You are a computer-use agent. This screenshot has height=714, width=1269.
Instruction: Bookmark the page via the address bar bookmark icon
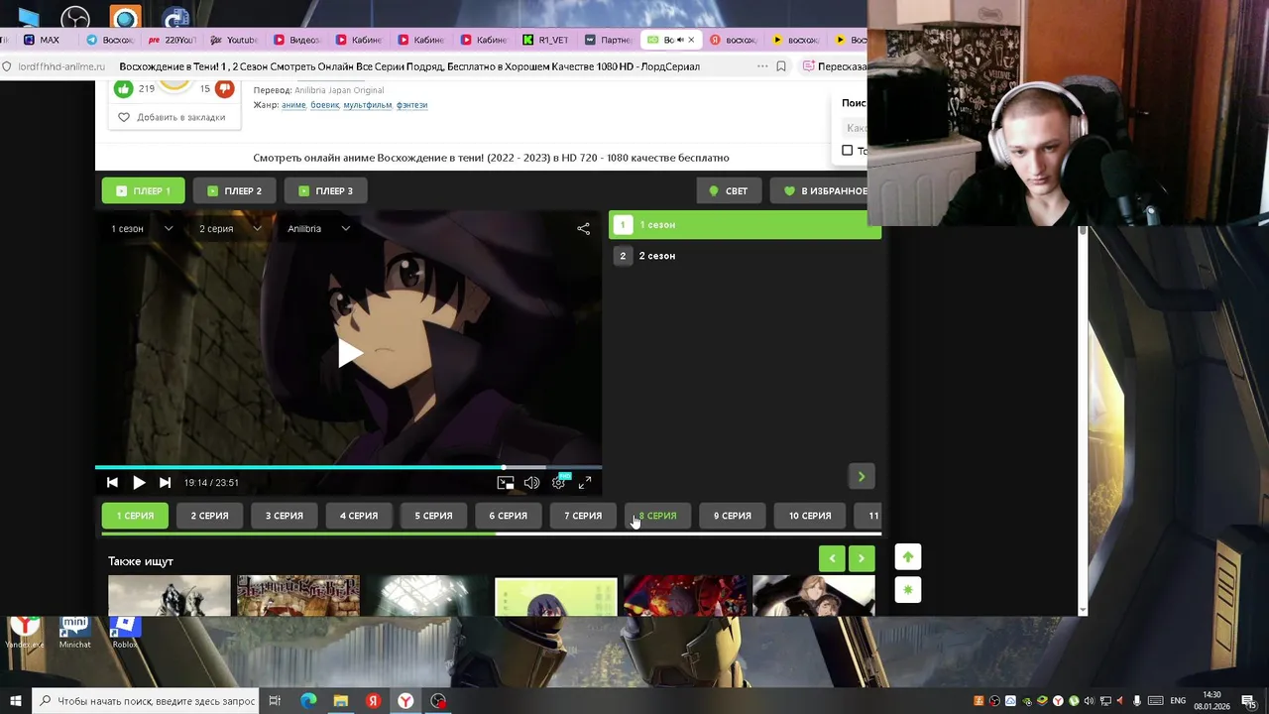(781, 66)
